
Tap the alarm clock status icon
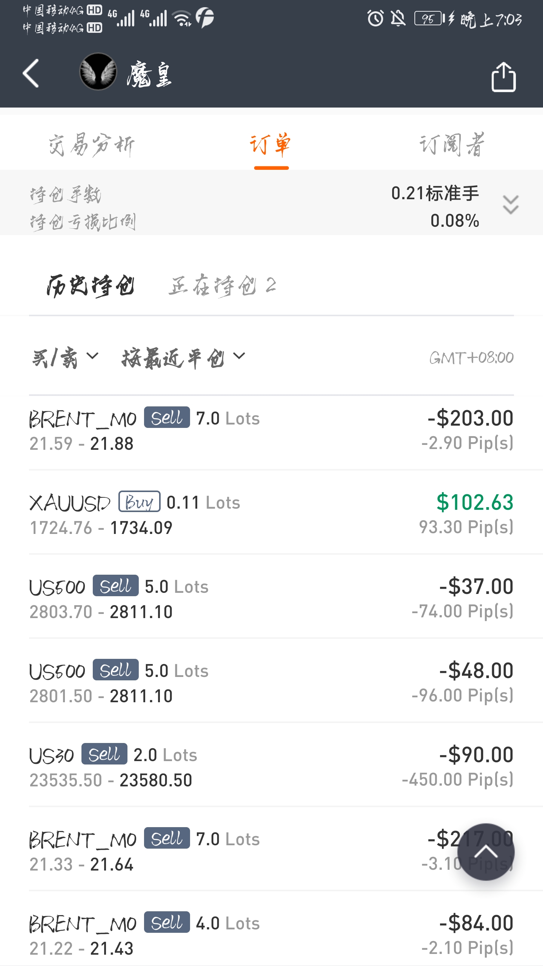[x=375, y=18]
